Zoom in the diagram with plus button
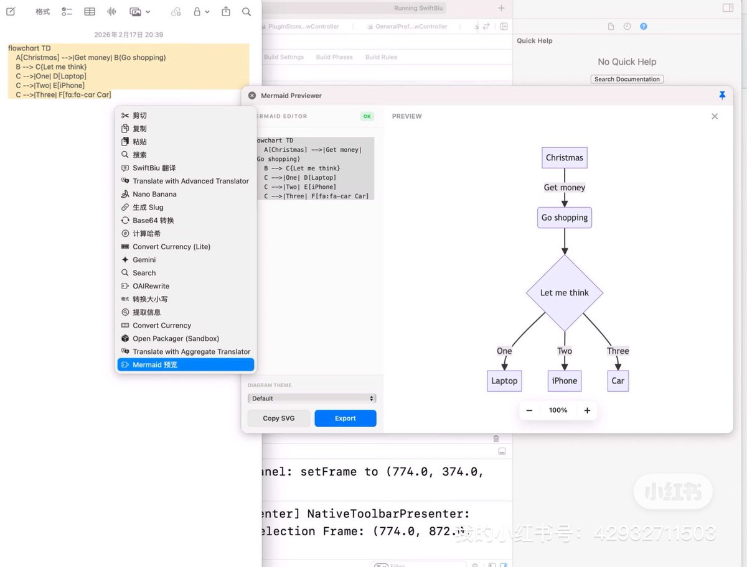 587,410
